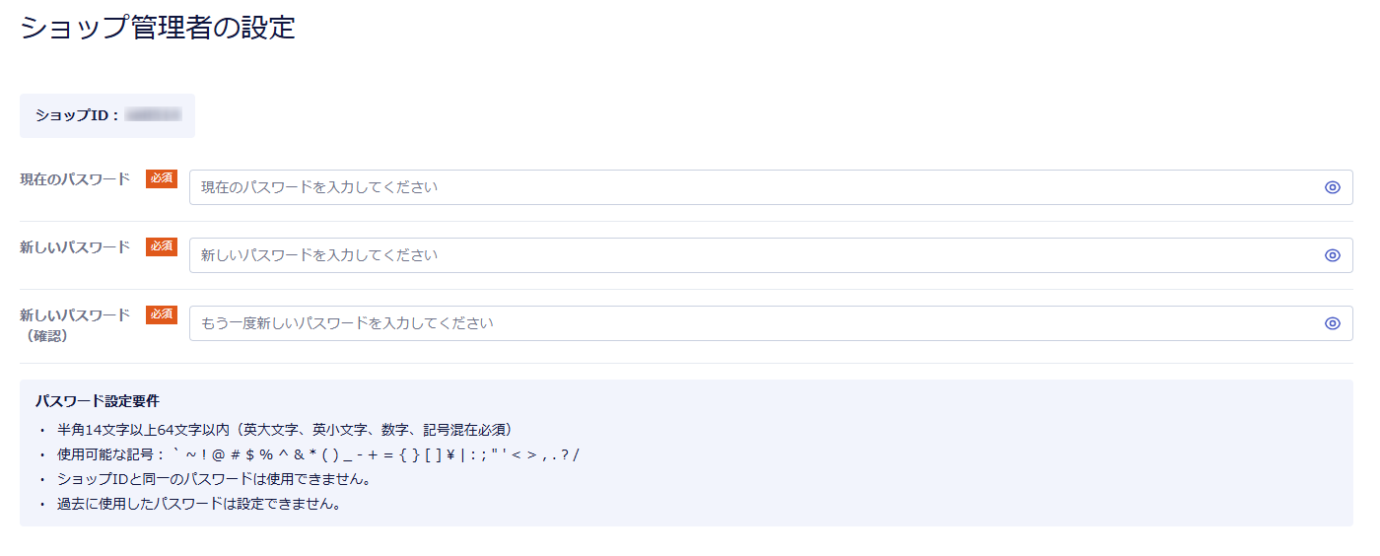Select the もう一度新しいパスワード confirmation input

tap(749, 323)
